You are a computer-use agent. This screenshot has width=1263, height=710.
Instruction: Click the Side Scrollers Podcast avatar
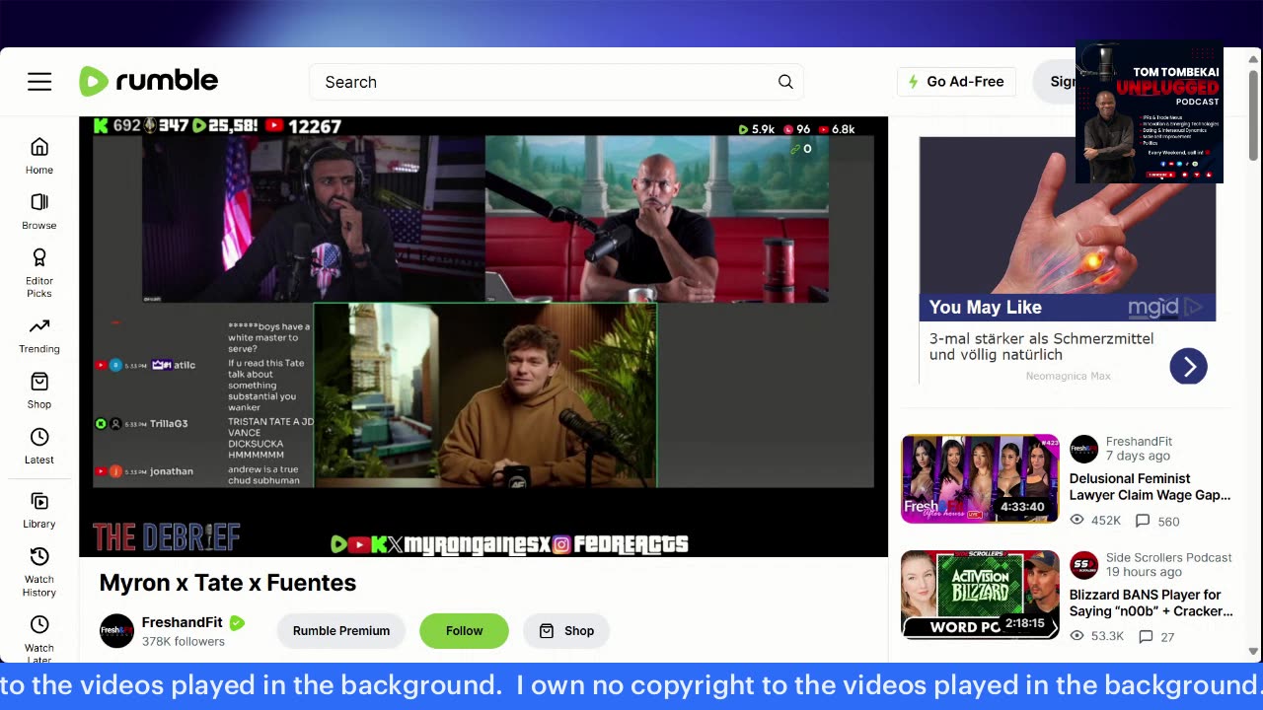coord(1083,565)
